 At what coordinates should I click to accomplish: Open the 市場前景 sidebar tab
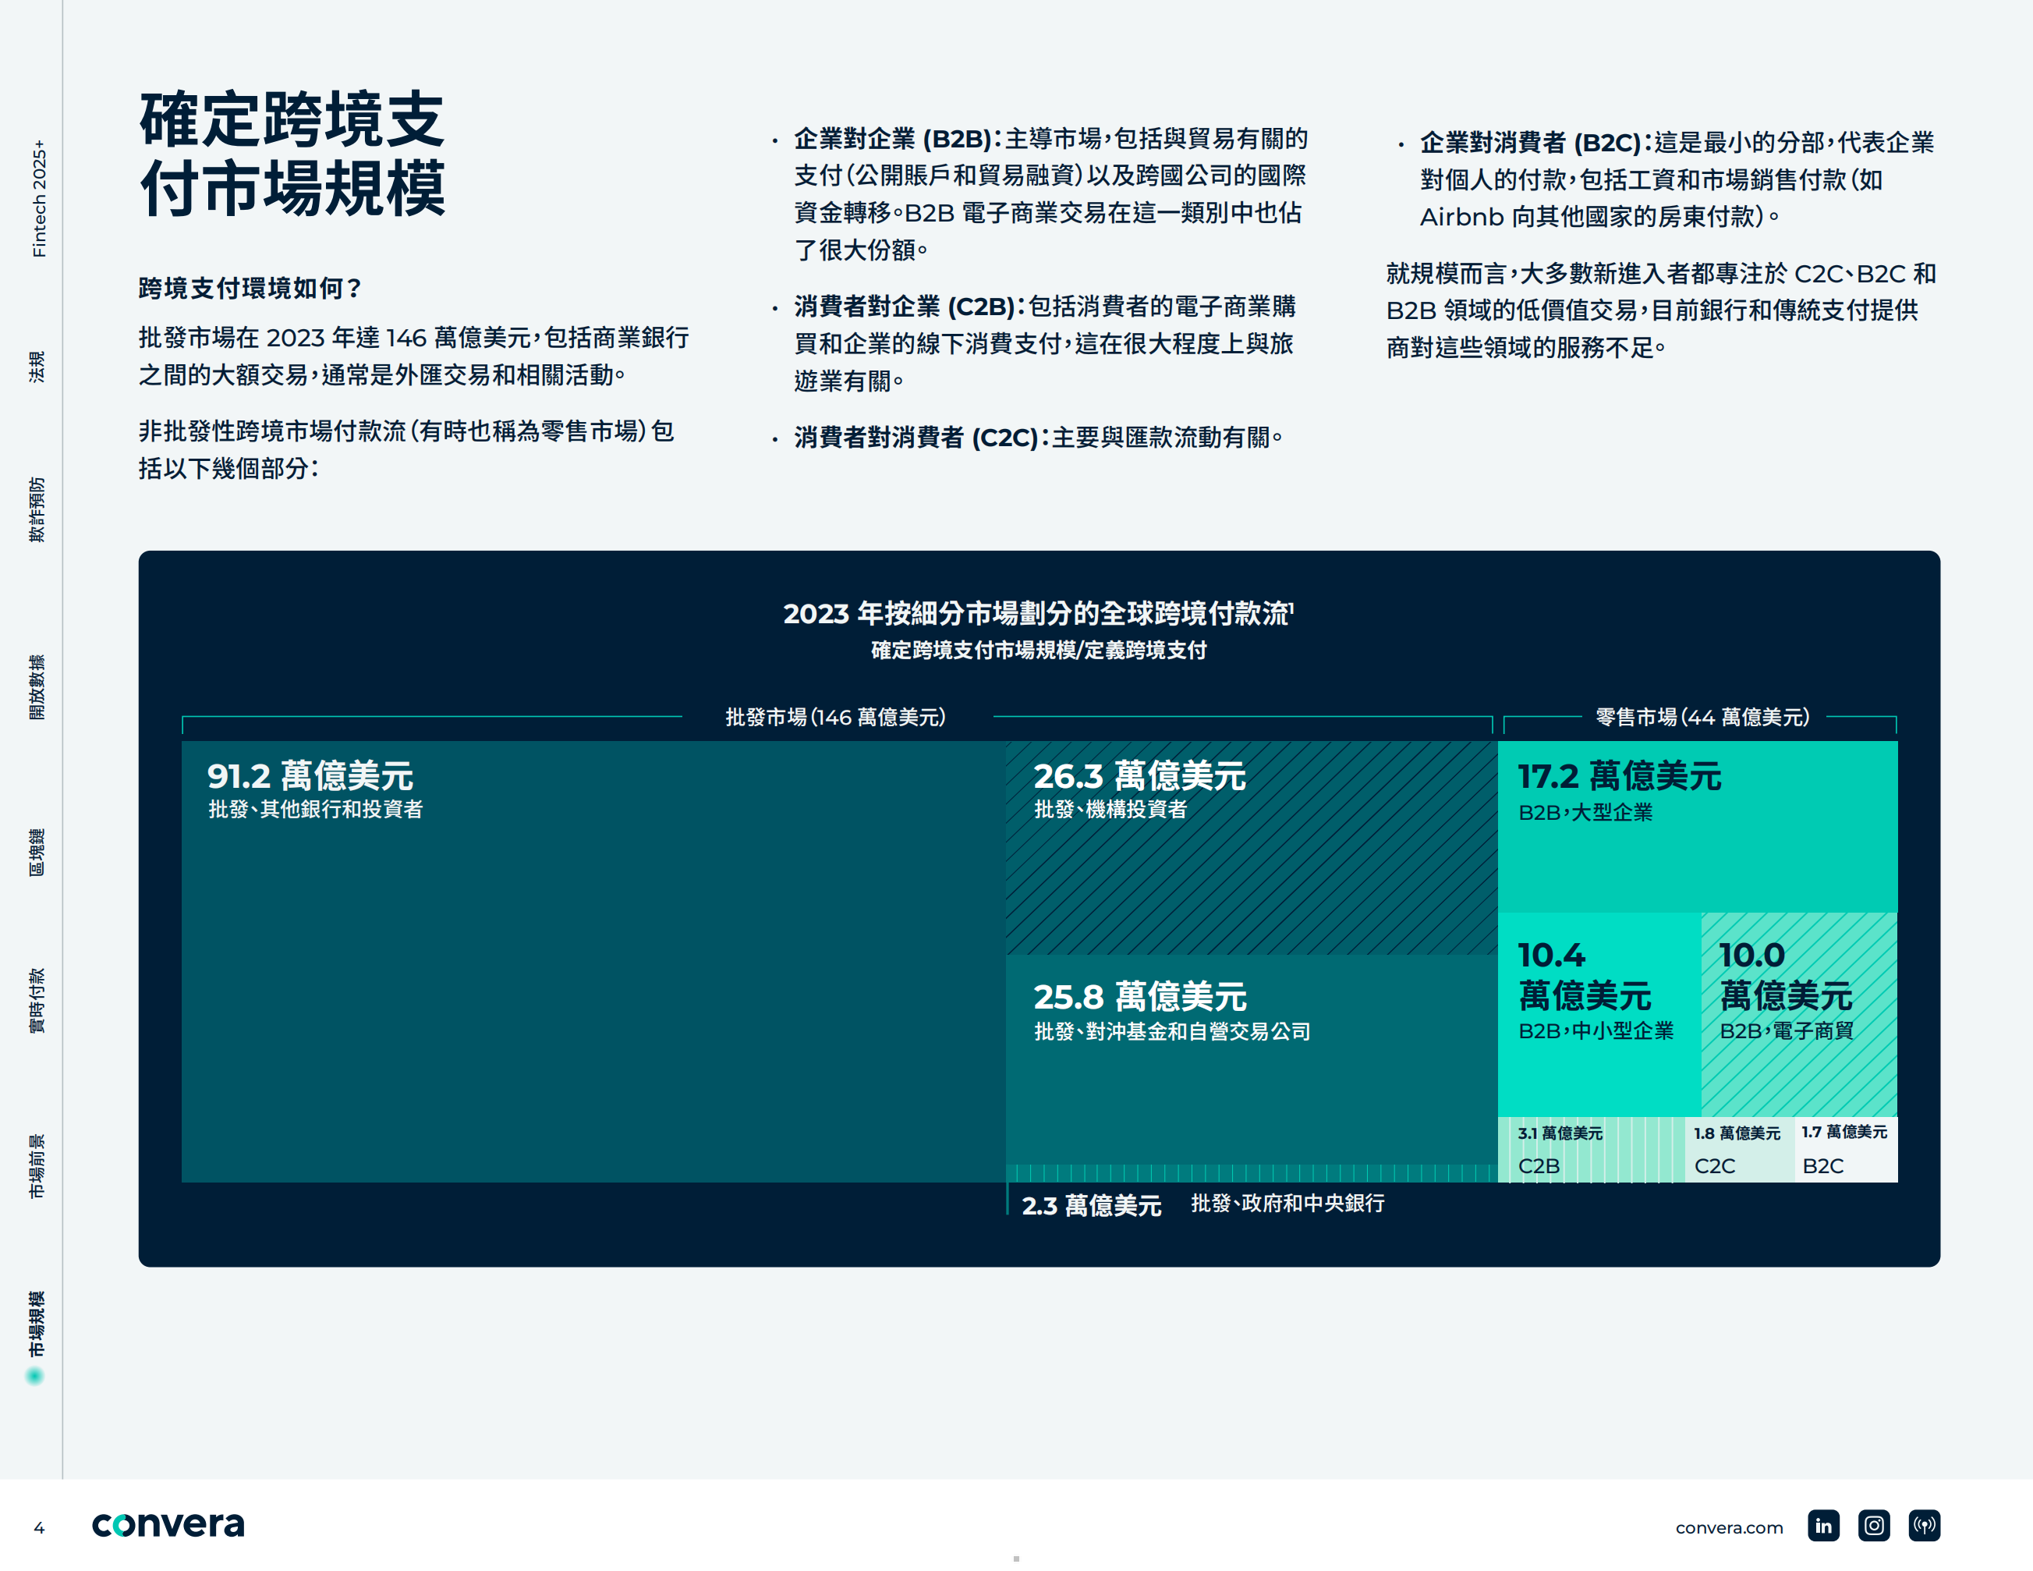(37, 1166)
